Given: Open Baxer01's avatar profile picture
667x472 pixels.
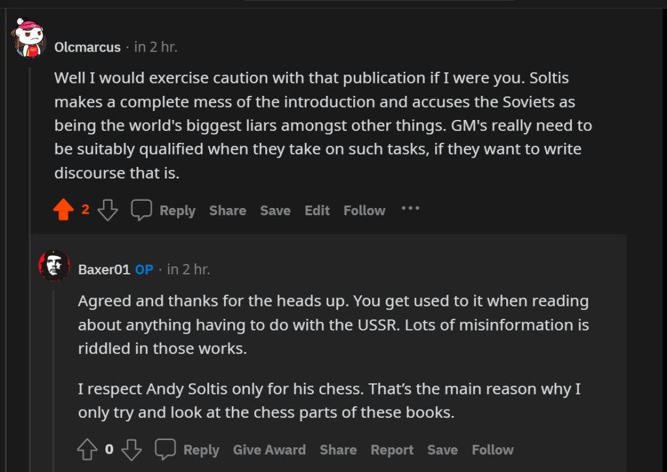Looking at the screenshot, I should click(x=54, y=265).
